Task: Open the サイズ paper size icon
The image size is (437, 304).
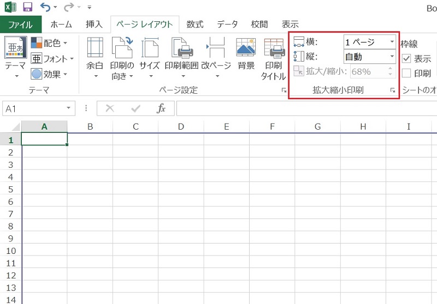Action: tap(150, 48)
